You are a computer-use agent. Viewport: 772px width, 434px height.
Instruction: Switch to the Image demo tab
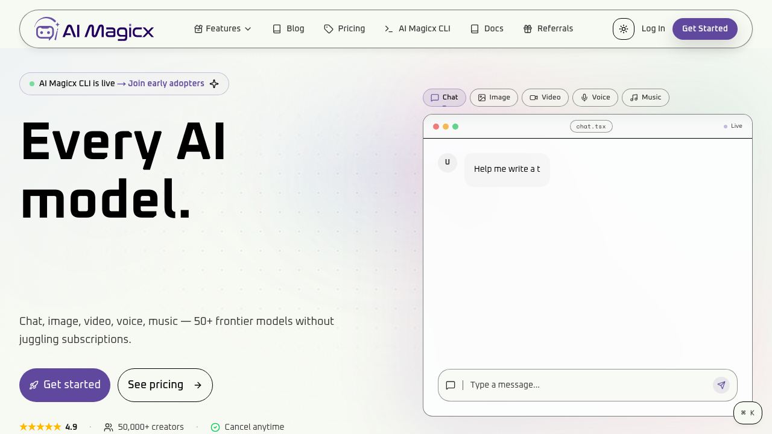pos(494,98)
